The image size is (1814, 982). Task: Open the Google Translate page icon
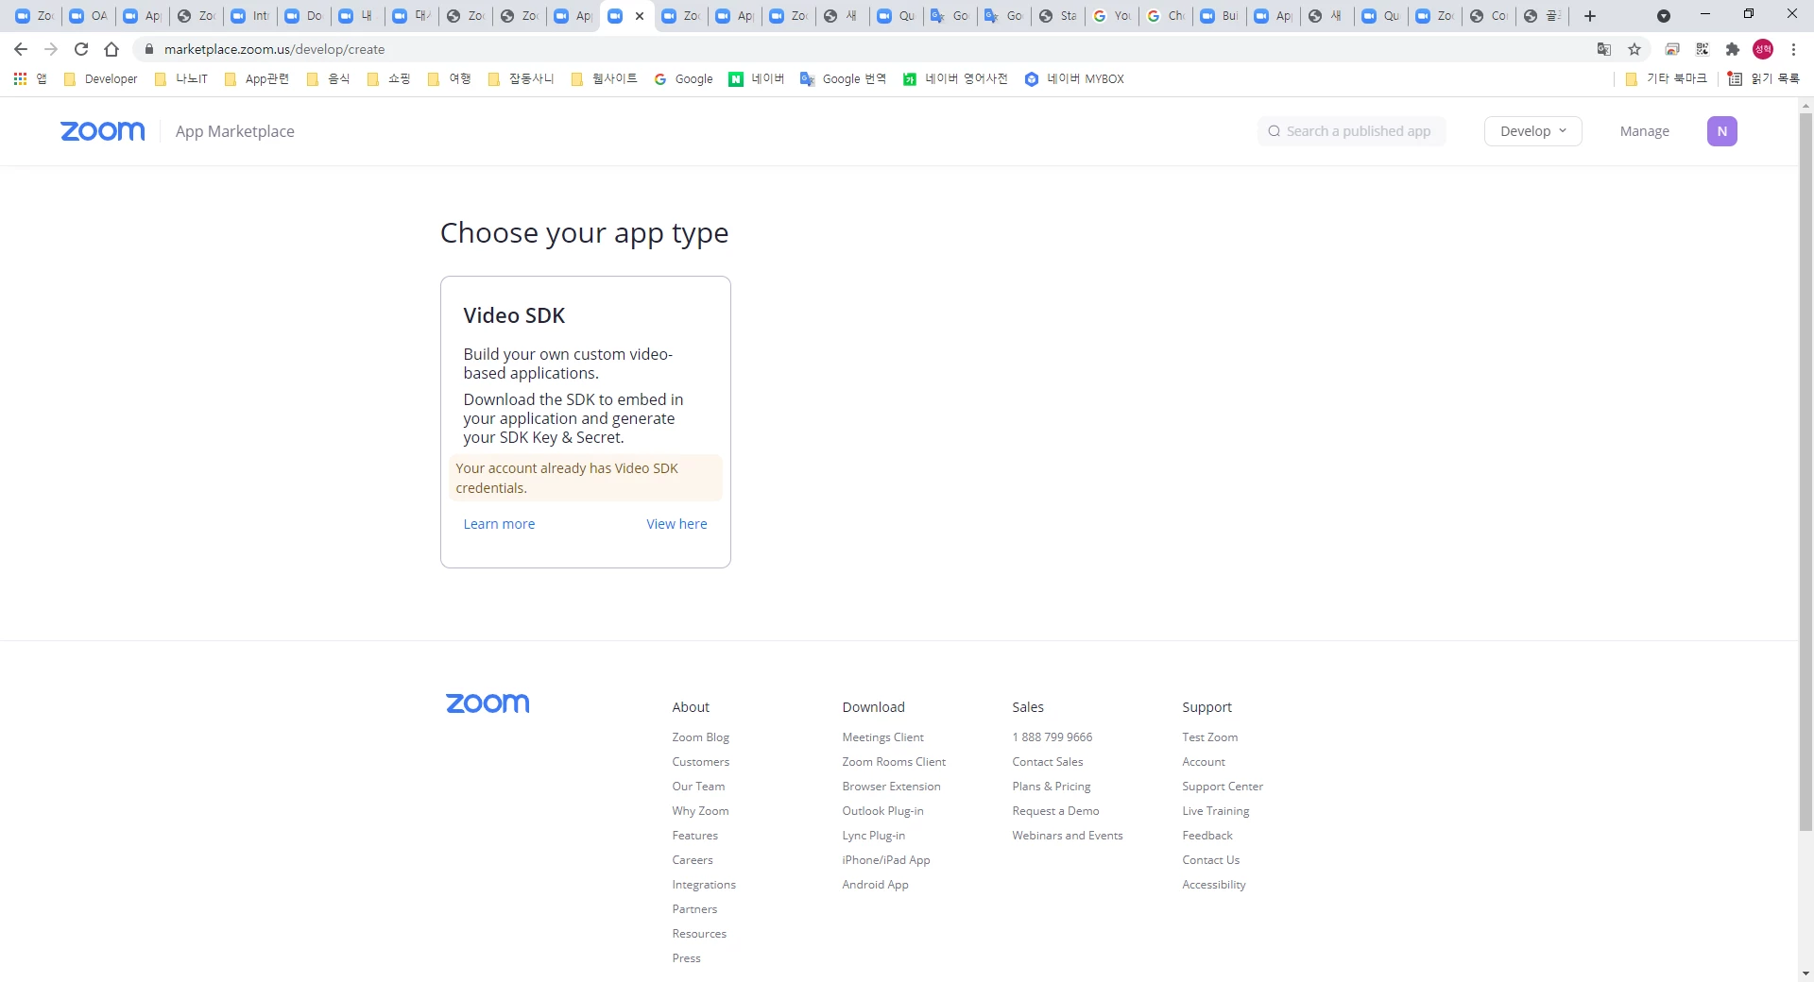click(x=1604, y=49)
